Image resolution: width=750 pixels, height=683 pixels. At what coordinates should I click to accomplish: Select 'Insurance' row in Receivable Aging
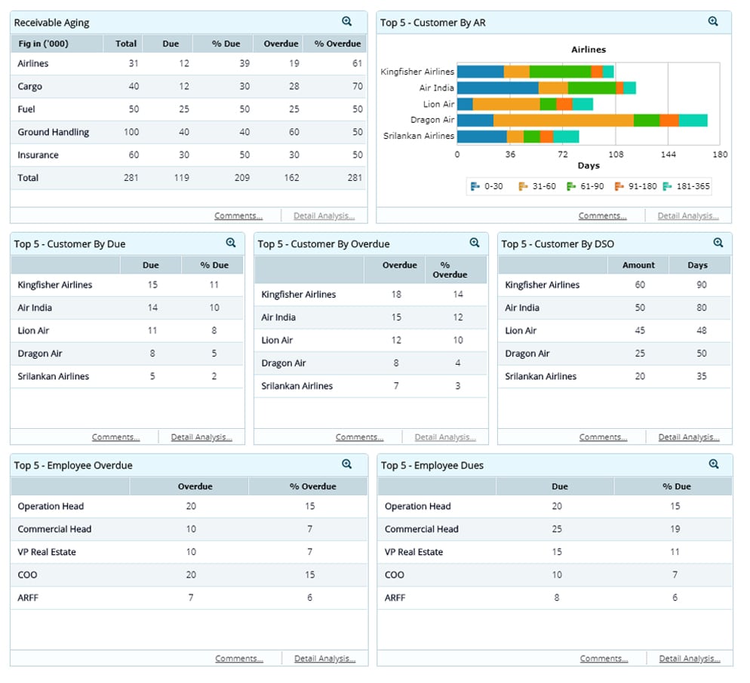click(x=189, y=155)
